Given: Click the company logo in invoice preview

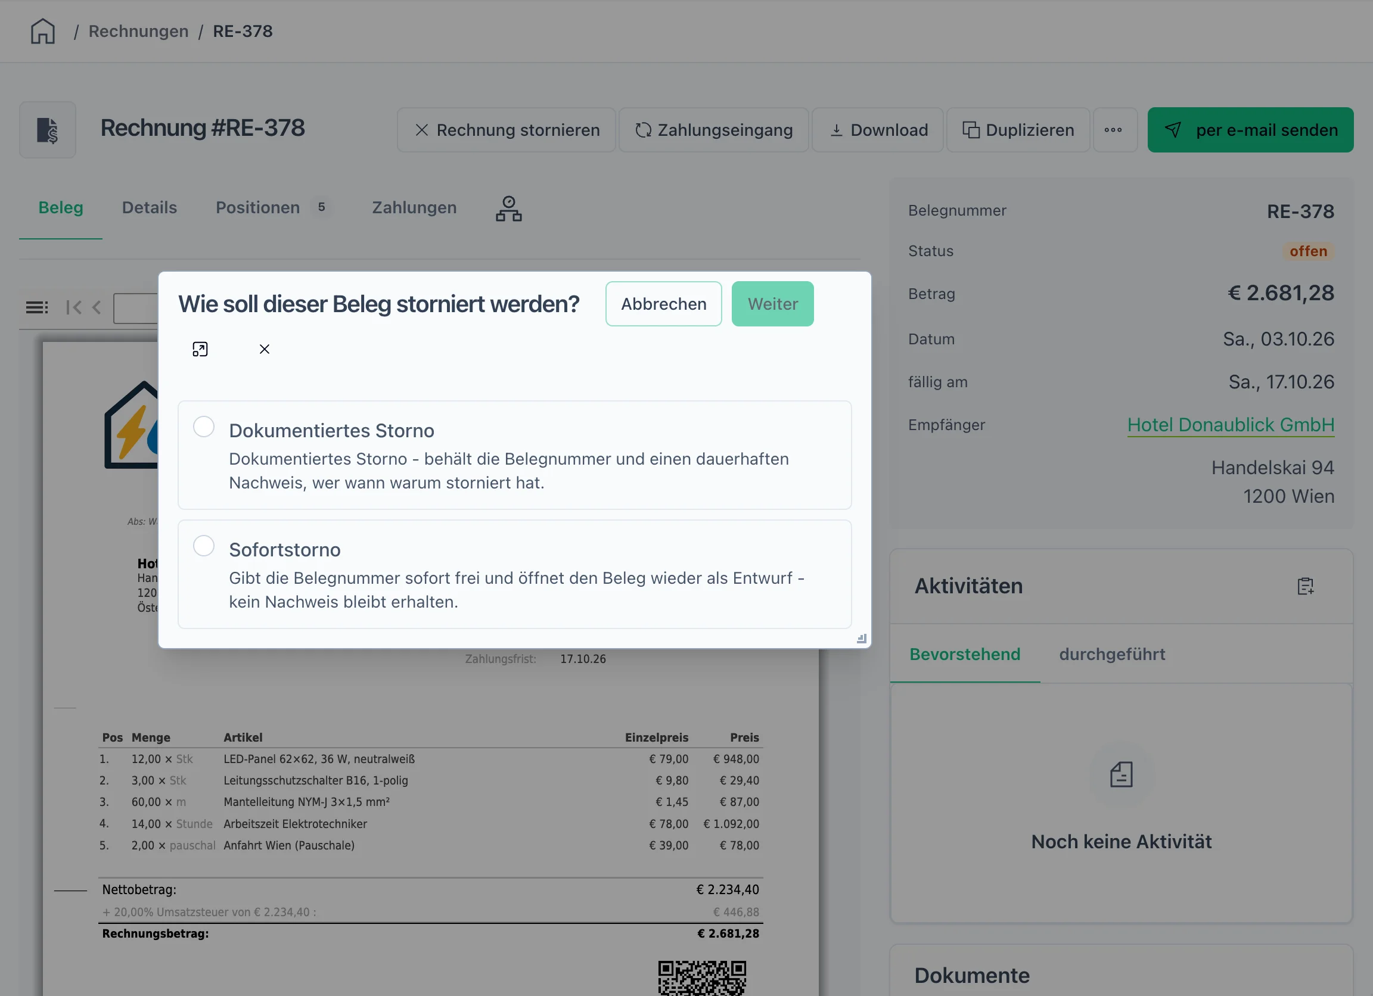Looking at the screenshot, I should point(131,425).
